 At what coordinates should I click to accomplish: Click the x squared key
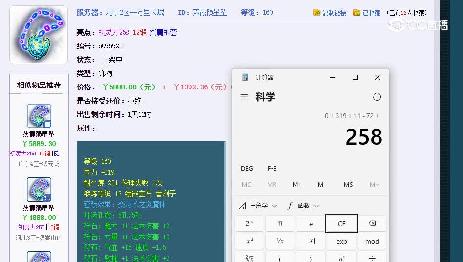[250, 241]
